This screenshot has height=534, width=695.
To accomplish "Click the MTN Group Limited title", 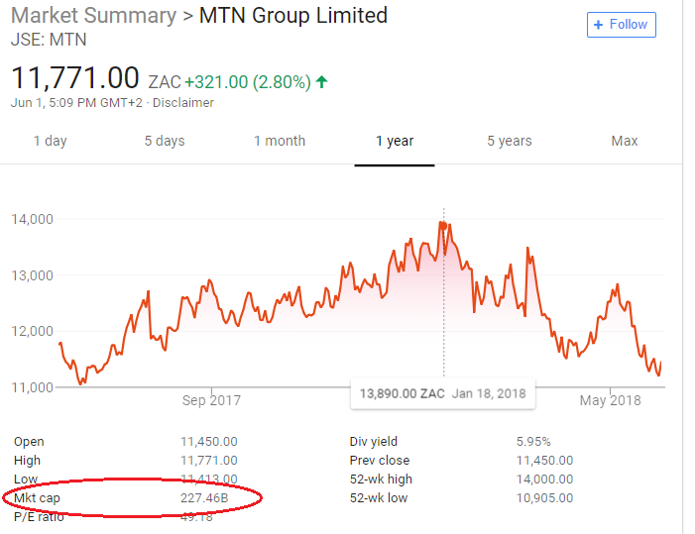I will coord(292,16).
